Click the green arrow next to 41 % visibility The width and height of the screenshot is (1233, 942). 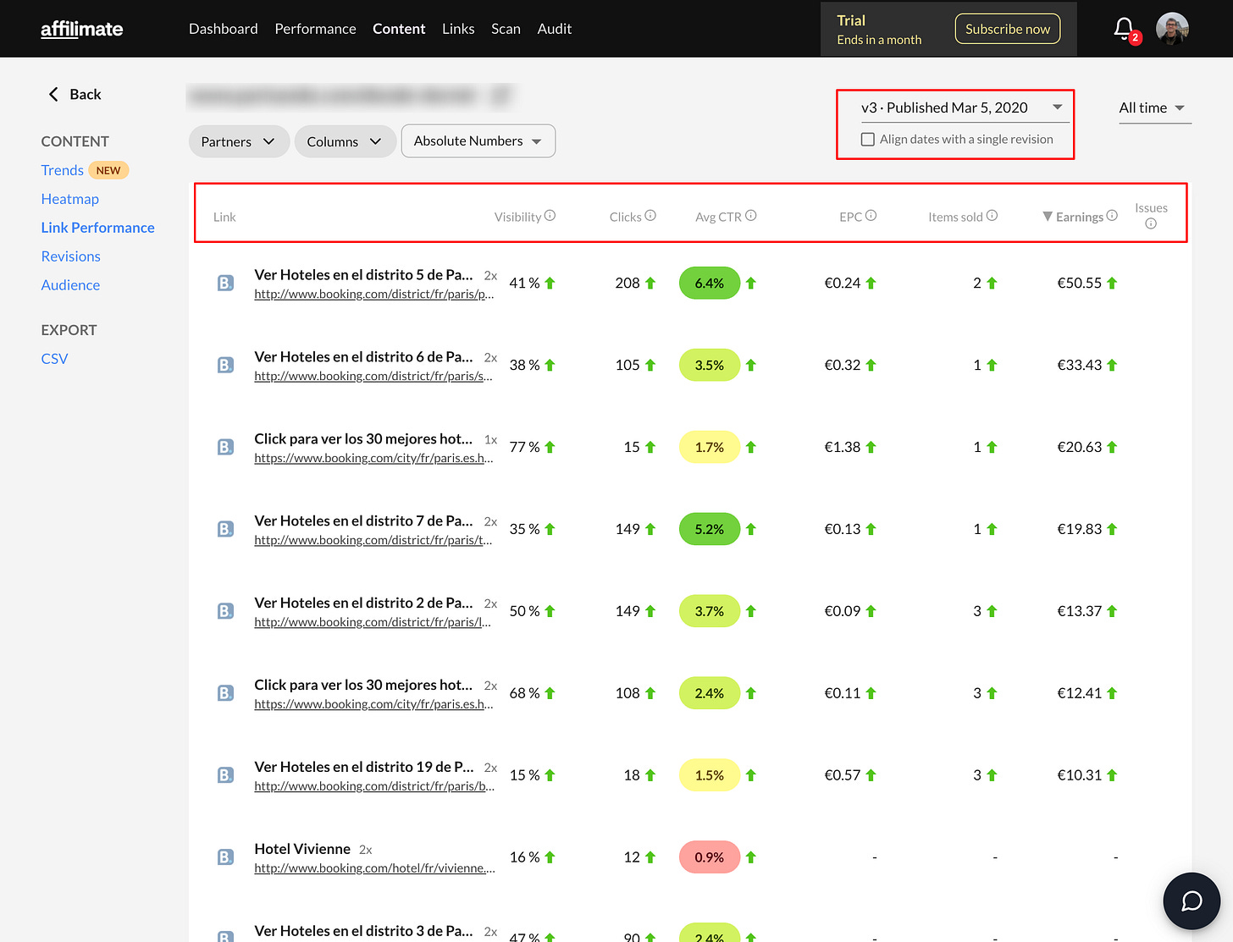[x=550, y=284]
